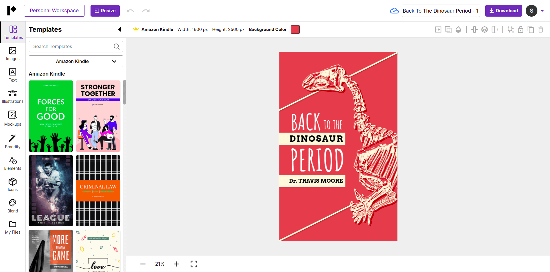The width and height of the screenshot is (550, 272).
Task: Click the position grid icon
Action: coord(438,29)
